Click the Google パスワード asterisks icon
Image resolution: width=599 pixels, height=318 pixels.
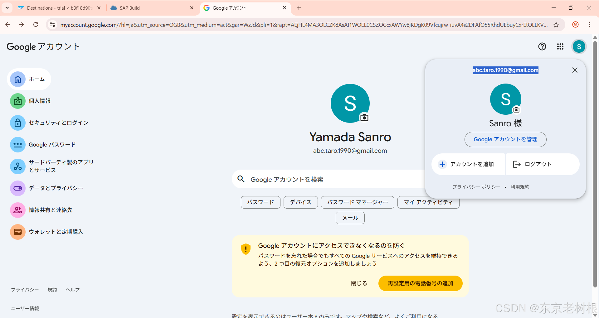pos(18,145)
